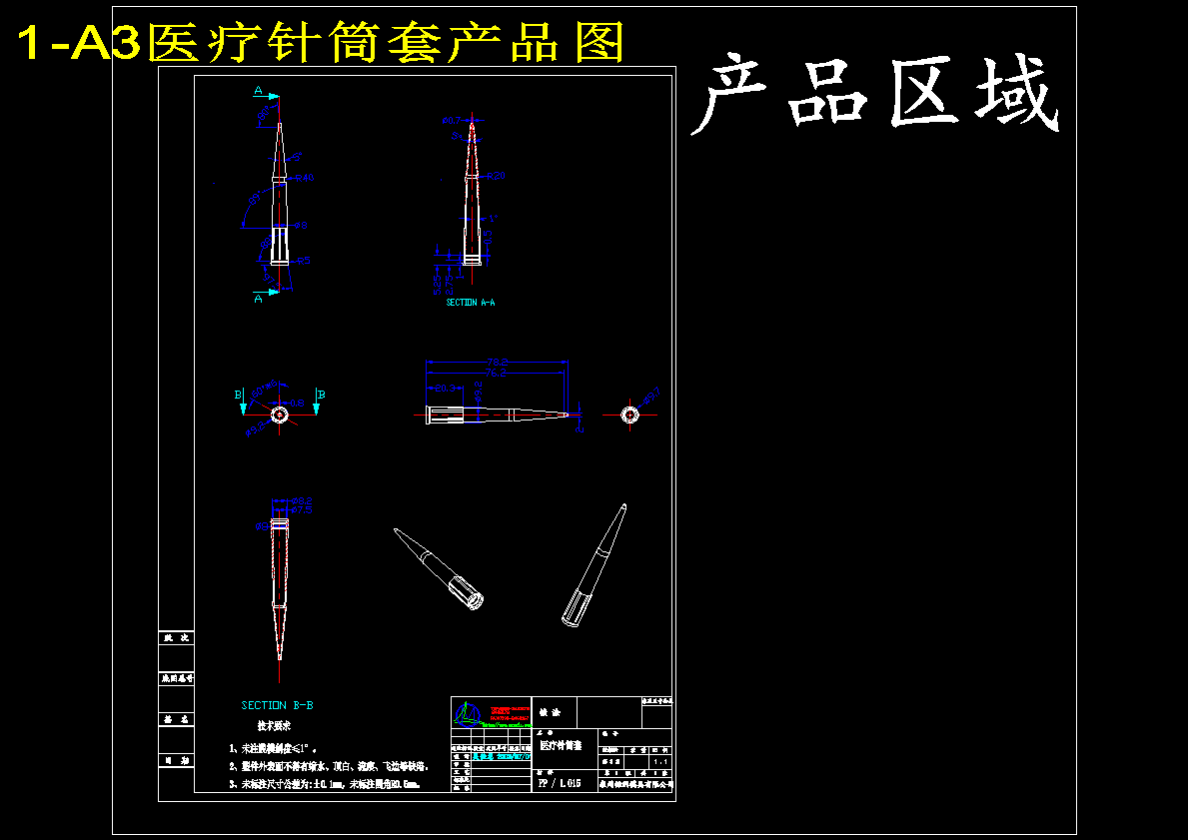Select the ø0.7 tip diameter dimension

click(x=452, y=120)
